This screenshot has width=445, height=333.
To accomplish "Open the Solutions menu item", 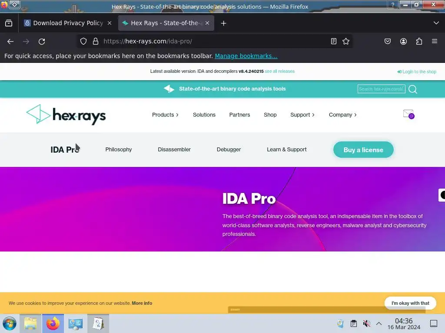I will point(204,115).
